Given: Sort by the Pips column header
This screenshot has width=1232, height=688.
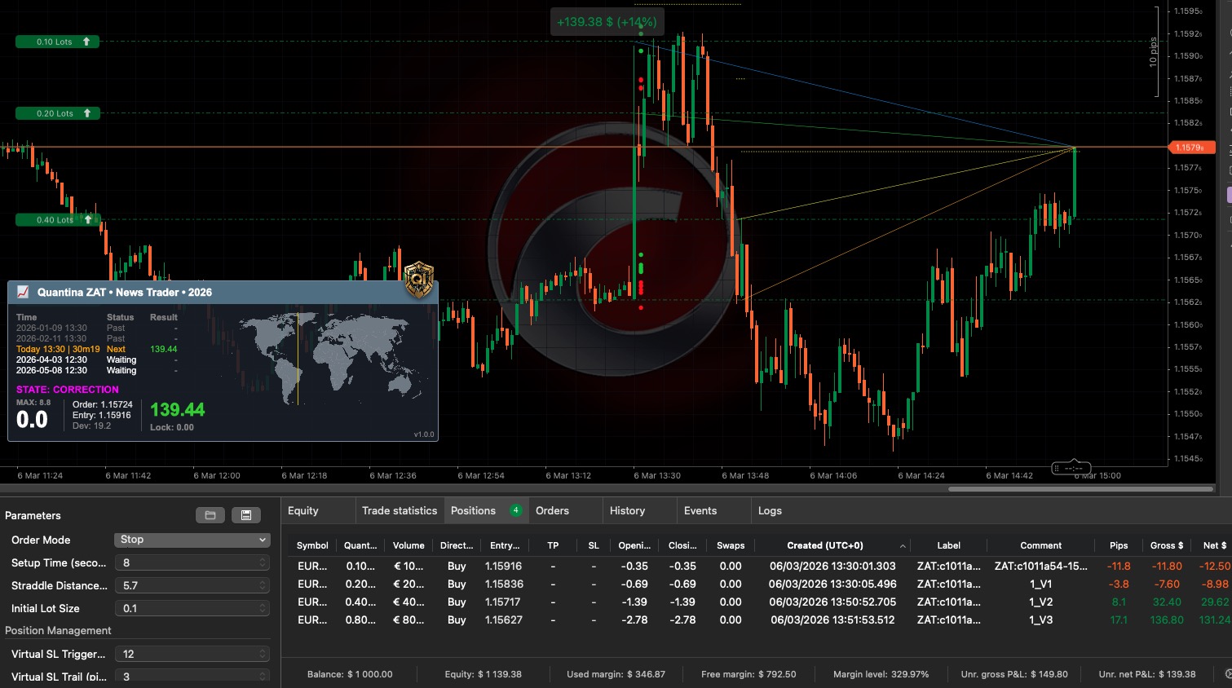Looking at the screenshot, I should coord(1119,545).
